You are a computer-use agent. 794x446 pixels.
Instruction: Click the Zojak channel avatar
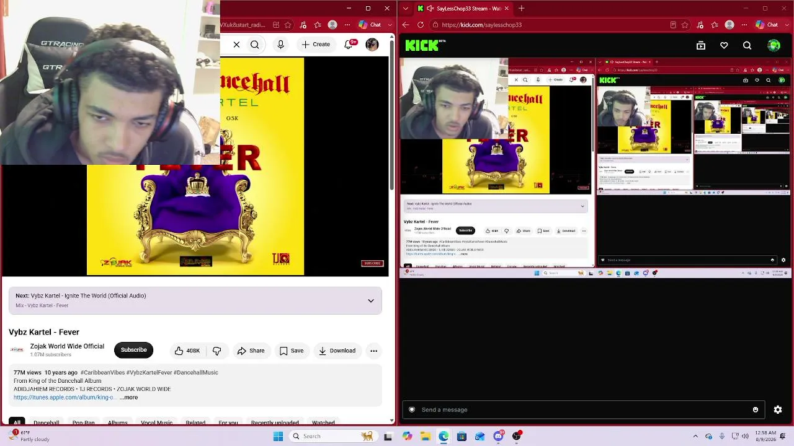point(17,350)
